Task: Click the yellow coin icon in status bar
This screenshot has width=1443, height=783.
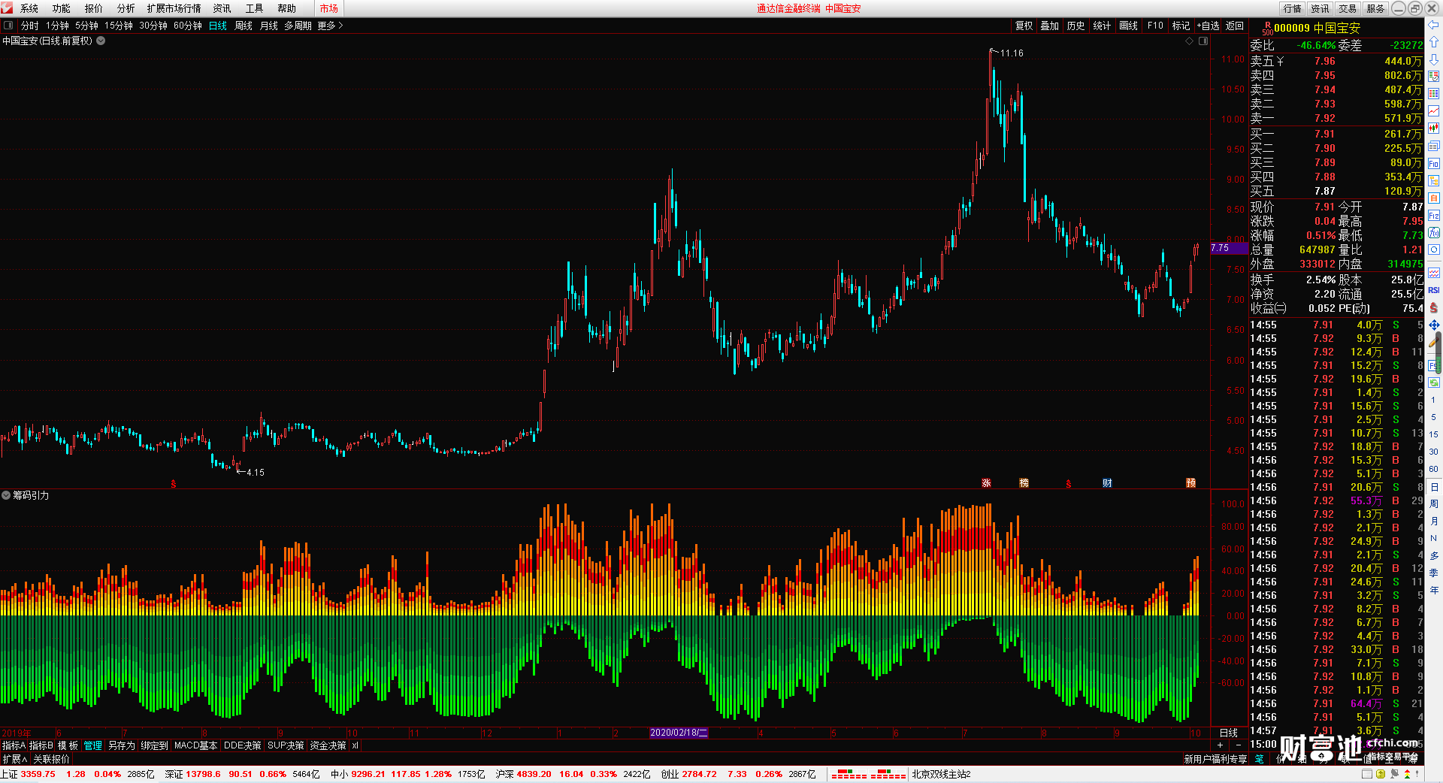Action: tap(1381, 774)
